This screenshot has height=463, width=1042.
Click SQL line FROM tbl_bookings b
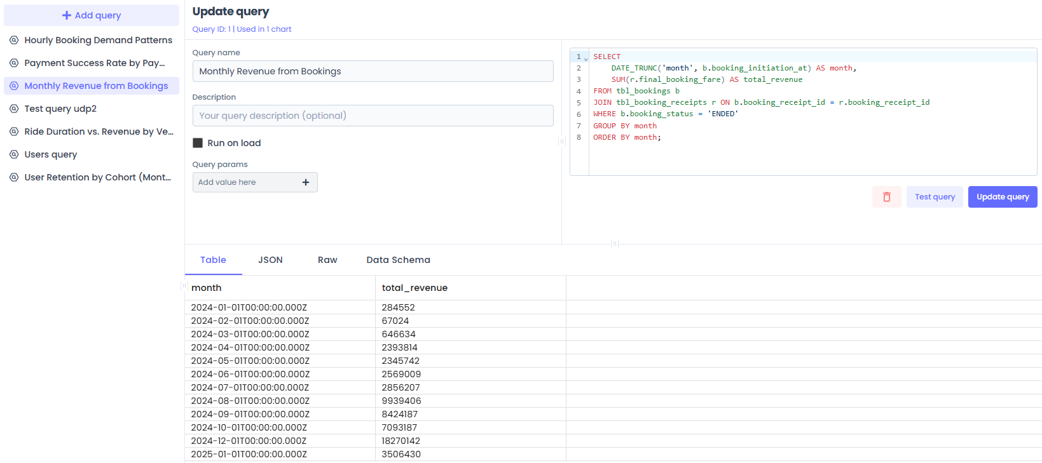tap(636, 91)
